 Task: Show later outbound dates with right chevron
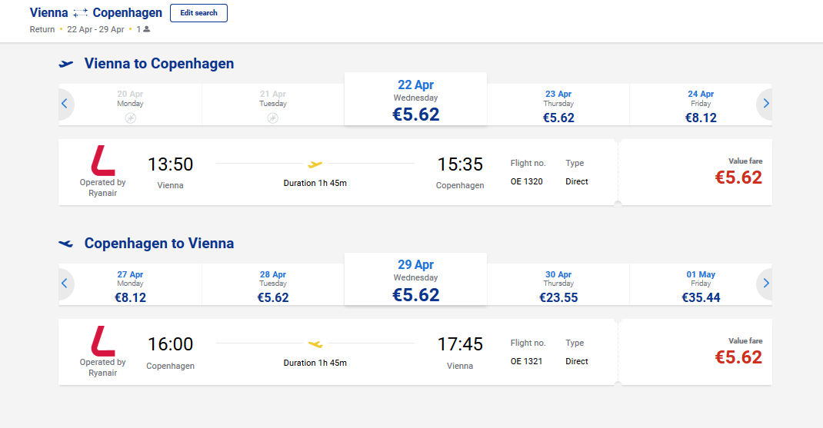766,104
